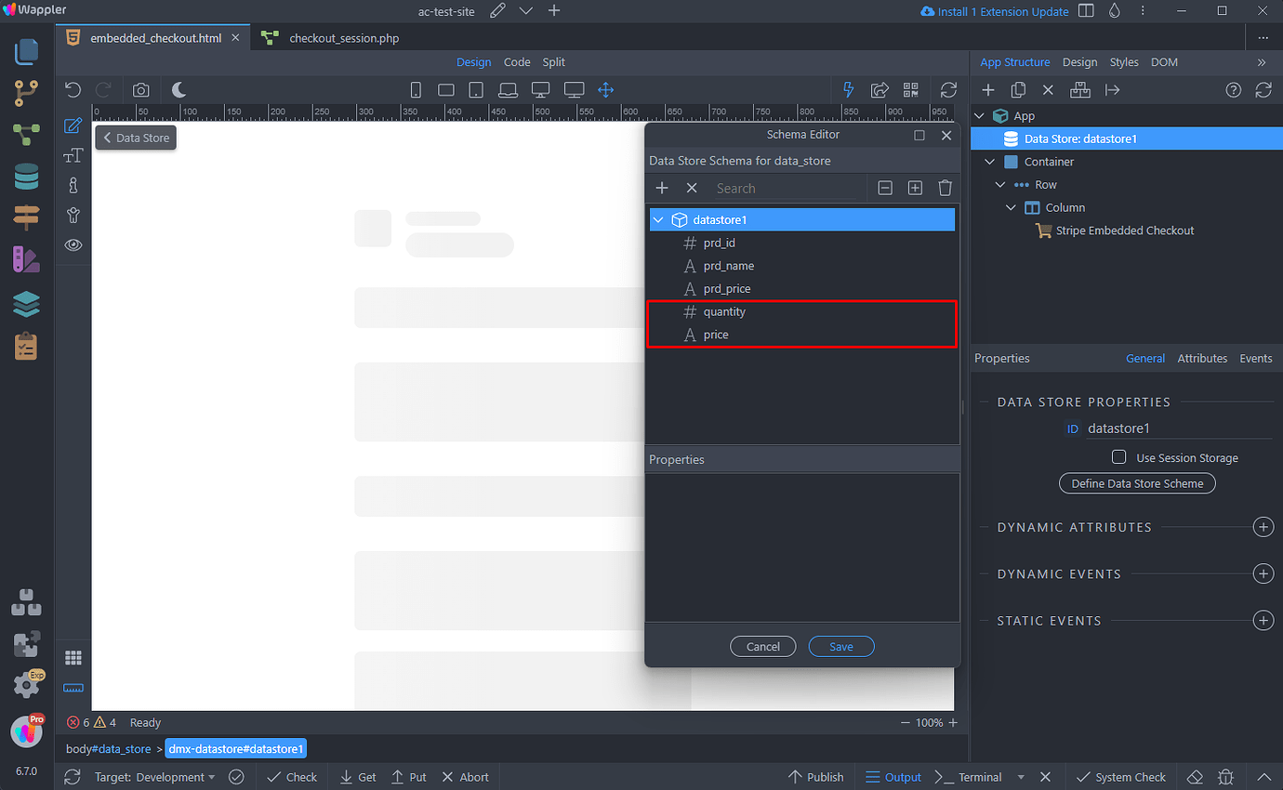Image resolution: width=1283 pixels, height=790 pixels.
Task: Open the Code view of embedded_checkout.html
Action: [517, 62]
